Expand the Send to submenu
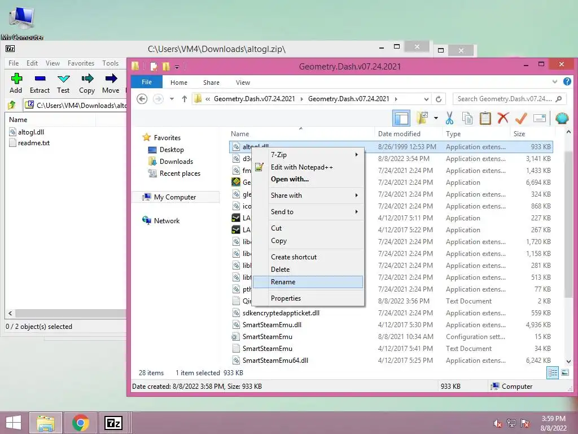This screenshot has width=578, height=434. click(x=357, y=212)
